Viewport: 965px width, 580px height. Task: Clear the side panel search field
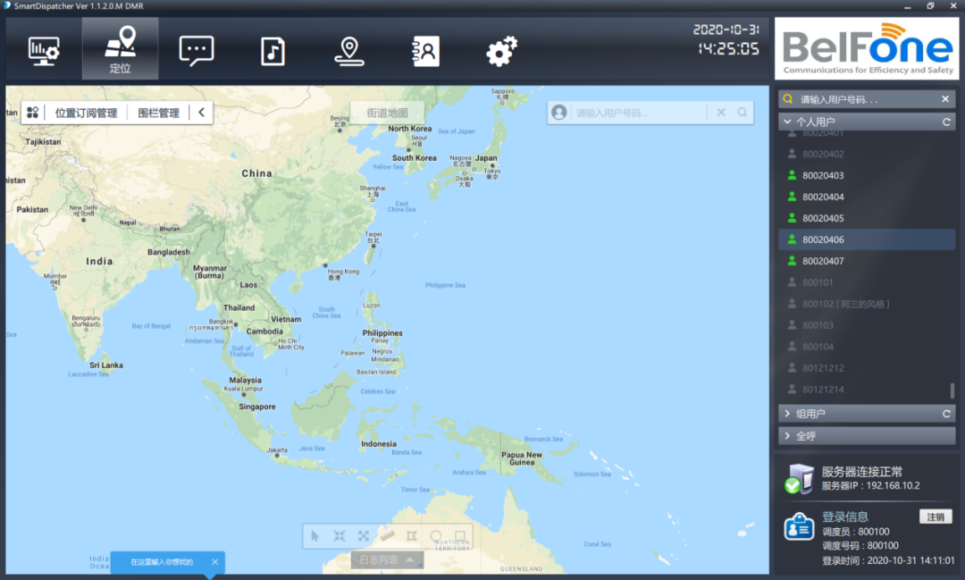945,99
